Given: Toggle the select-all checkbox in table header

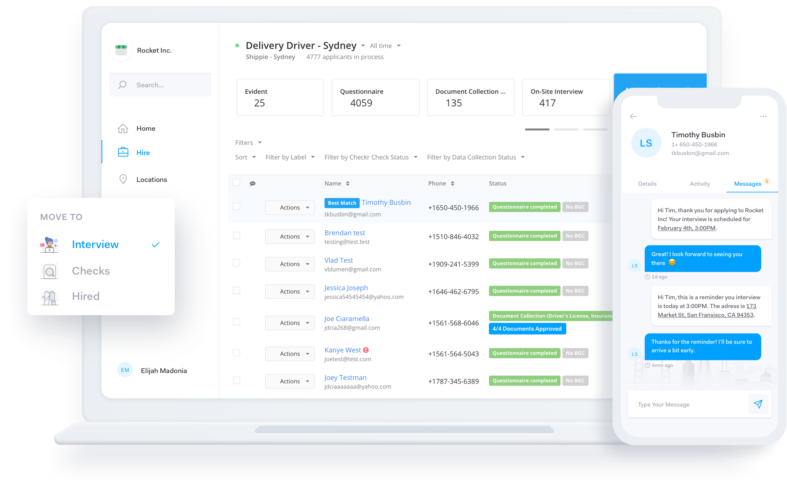Looking at the screenshot, I should (x=236, y=182).
